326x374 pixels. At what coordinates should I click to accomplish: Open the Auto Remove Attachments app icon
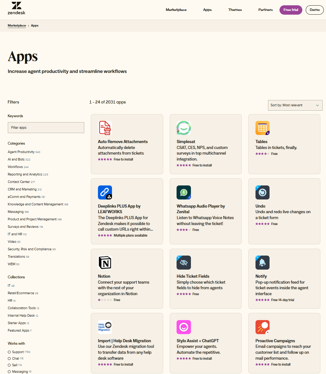tap(105, 128)
